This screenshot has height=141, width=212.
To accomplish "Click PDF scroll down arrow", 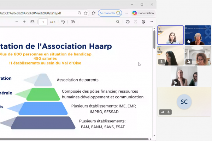I will pos(154,136).
